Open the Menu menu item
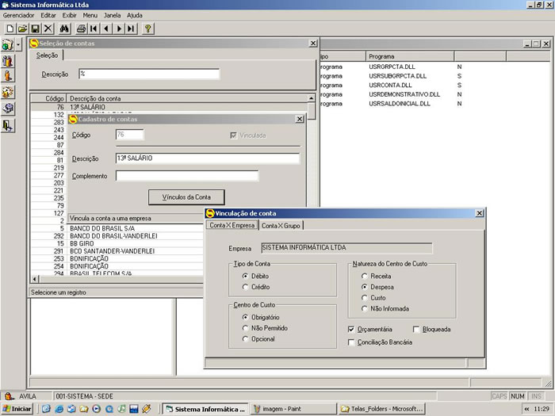Viewport: 555px width, 416px height. click(x=90, y=15)
